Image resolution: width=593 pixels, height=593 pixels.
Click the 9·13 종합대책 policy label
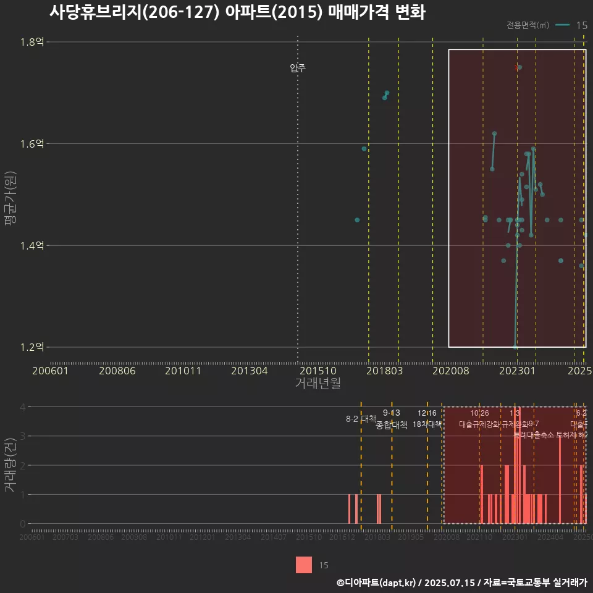point(392,419)
